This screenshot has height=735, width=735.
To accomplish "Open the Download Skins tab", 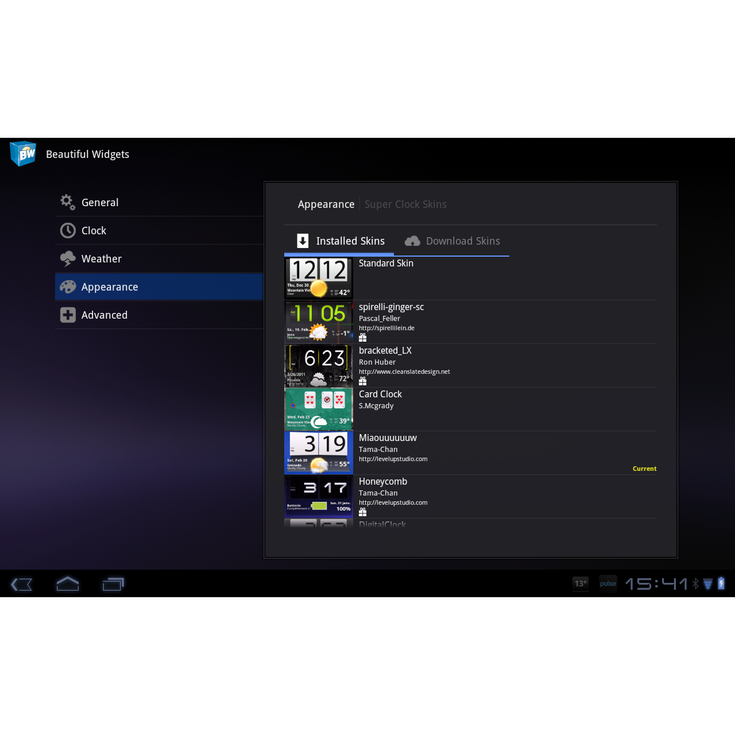I will (463, 241).
